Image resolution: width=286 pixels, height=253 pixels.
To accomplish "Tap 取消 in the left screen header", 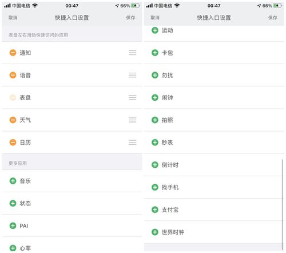I will [x=13, y=18].
